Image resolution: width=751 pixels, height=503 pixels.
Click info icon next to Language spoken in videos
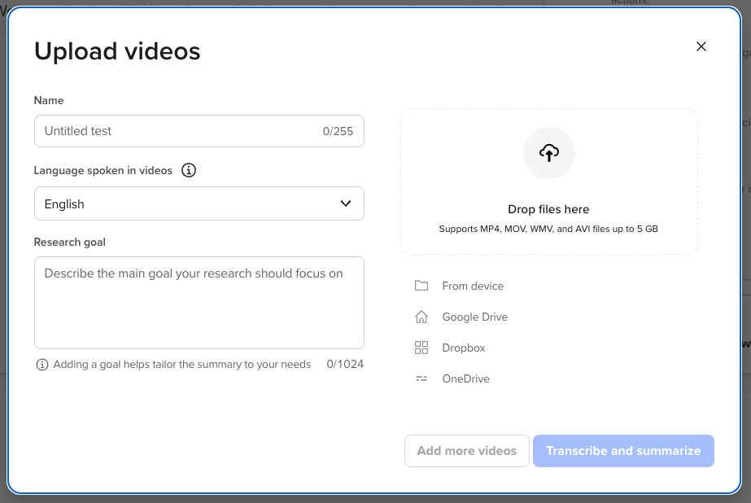tap(189, 171)
